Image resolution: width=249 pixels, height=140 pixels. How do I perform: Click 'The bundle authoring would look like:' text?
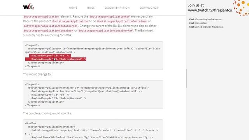point(47,113)
